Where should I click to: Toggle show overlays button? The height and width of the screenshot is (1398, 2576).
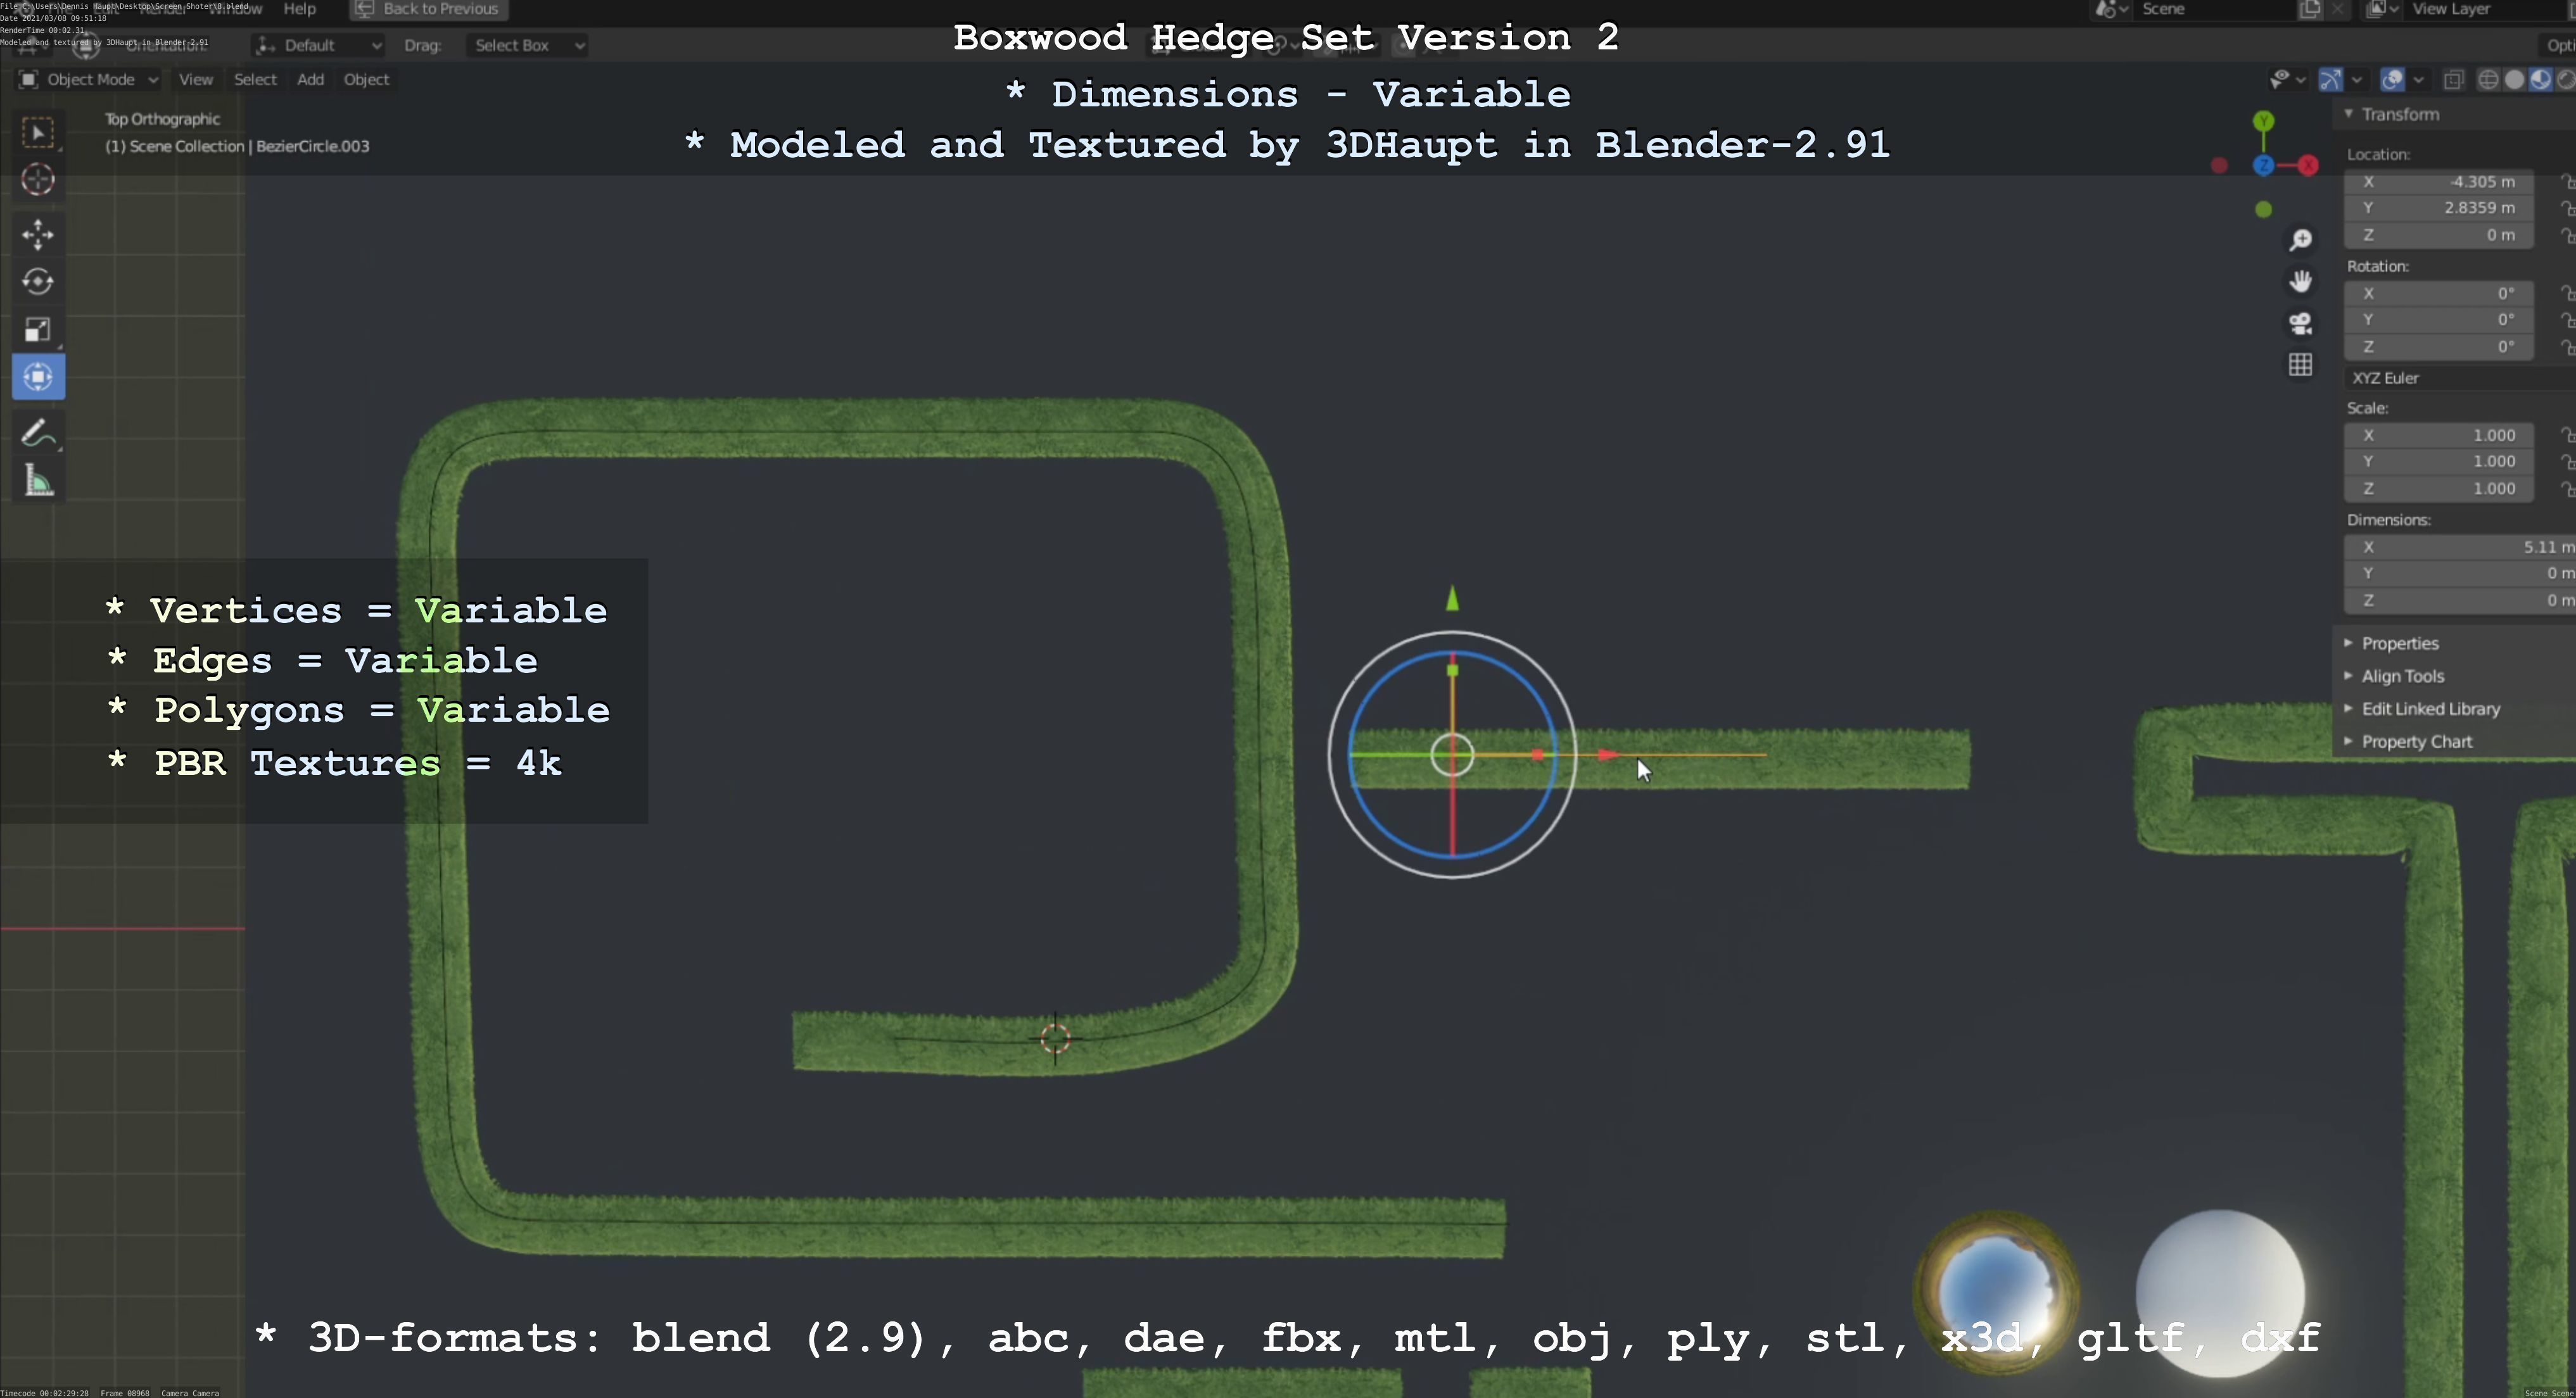2393,80
